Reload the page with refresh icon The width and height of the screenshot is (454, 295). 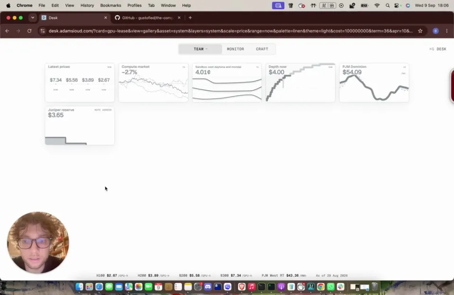pyautogui.click(x=29, y=31)
